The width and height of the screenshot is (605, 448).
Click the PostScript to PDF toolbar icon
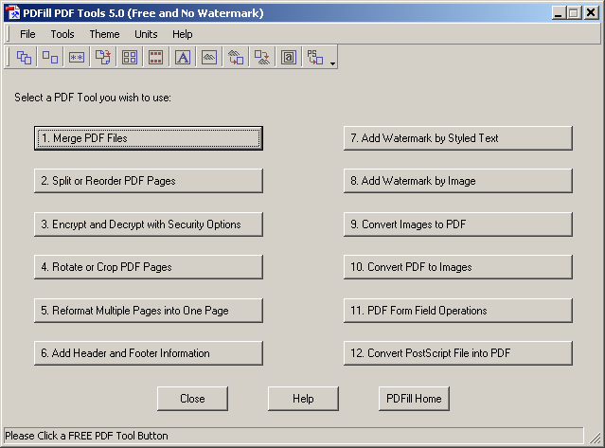(315, 58)
